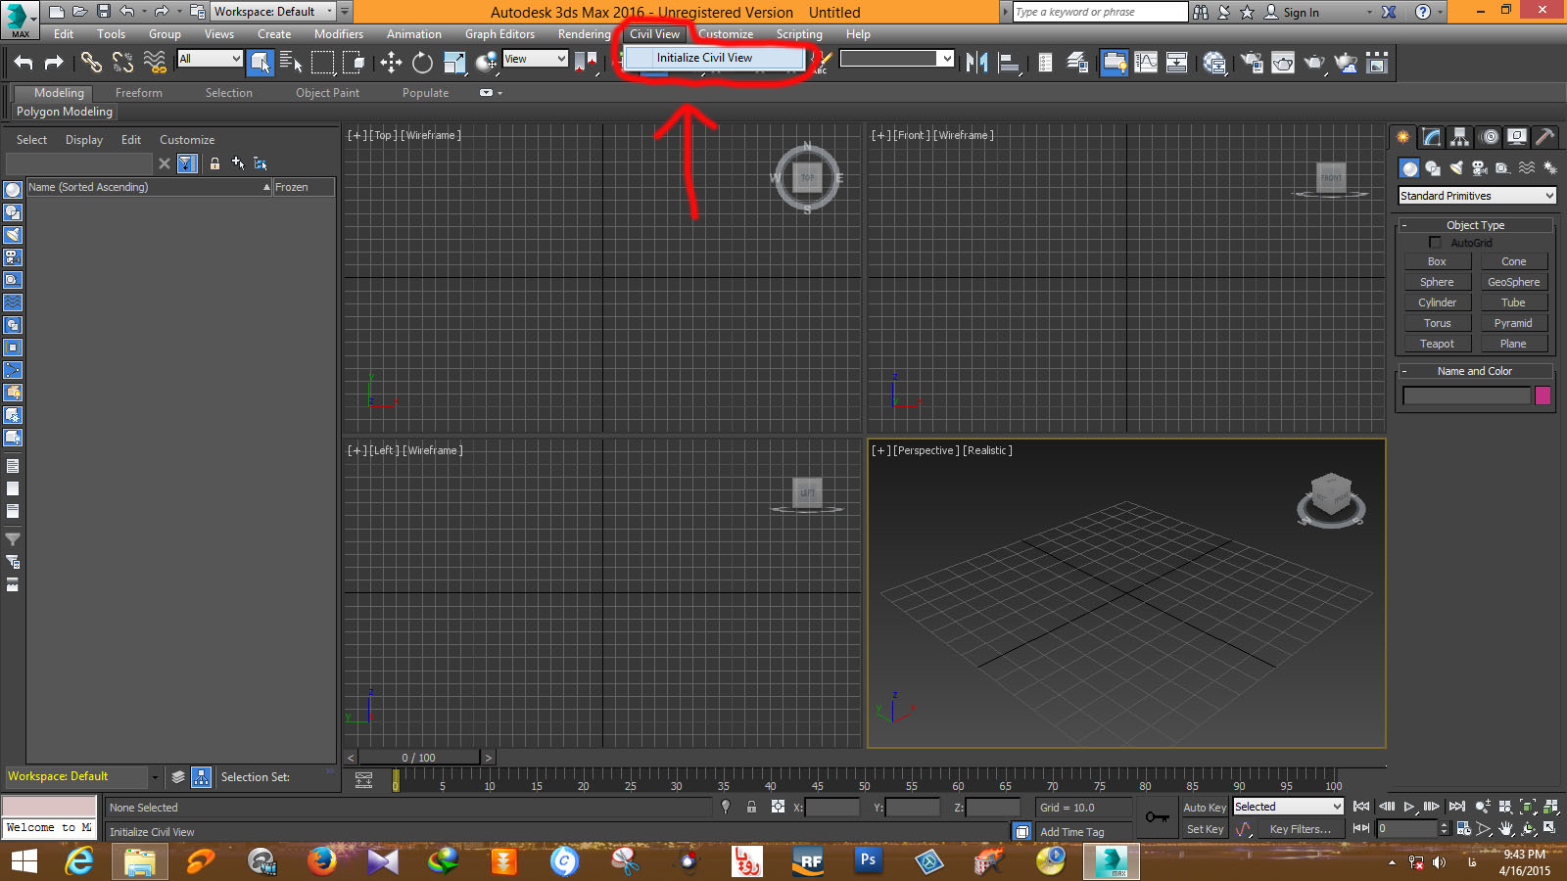Switch to the Freeform ribbon tab
Image resolution: width=1567 pixels, height=881 pixels.
click(x=139, y=93)
